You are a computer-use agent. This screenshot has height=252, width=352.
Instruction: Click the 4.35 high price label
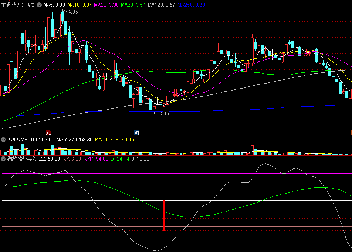73,12
